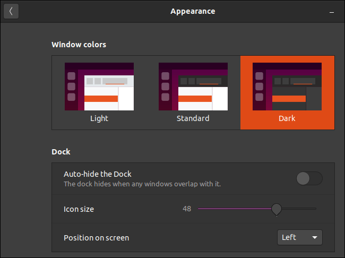
Task: Pick the Dark window color preview
Action: pos(287,87)
